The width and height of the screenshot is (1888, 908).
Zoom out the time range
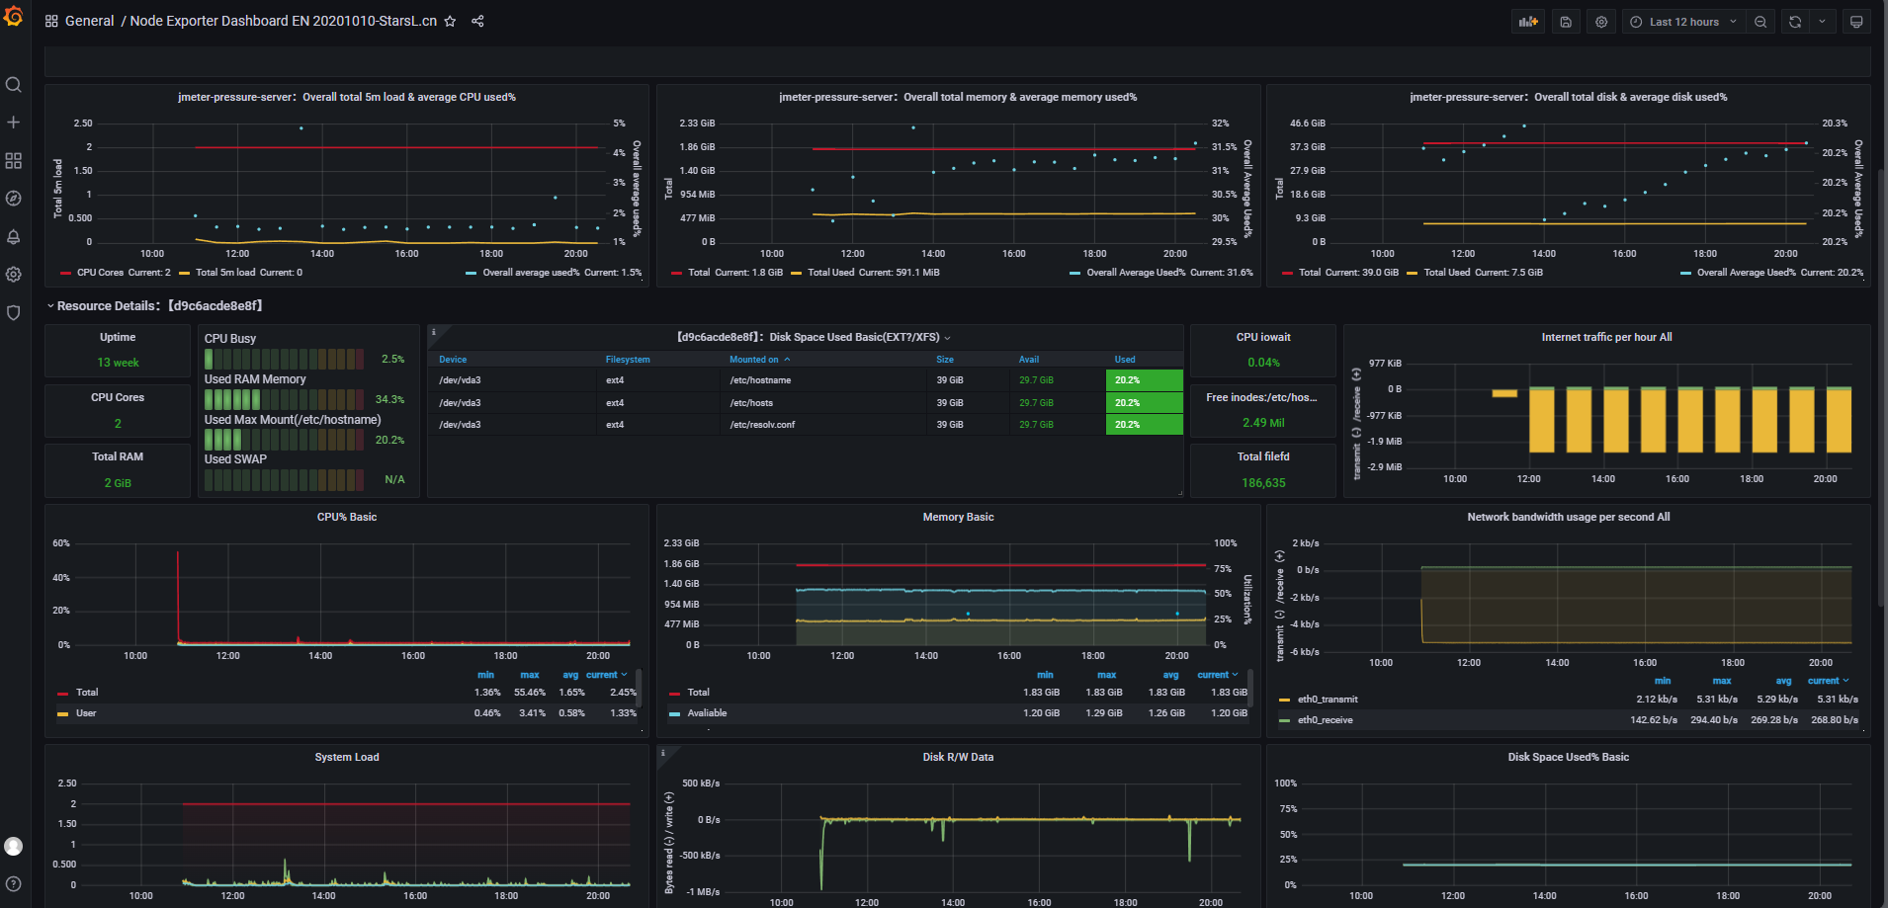(1760, 22)
